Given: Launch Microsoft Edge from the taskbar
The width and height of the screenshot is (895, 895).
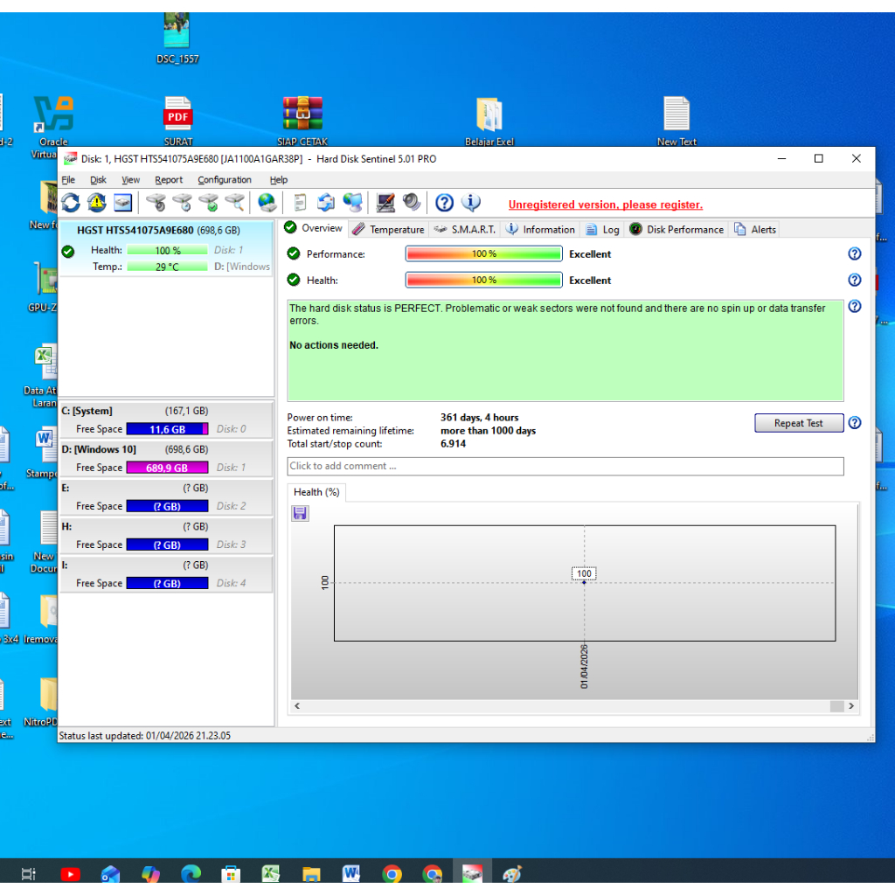Looking at the screenshot, I should (x=191, y=874).
